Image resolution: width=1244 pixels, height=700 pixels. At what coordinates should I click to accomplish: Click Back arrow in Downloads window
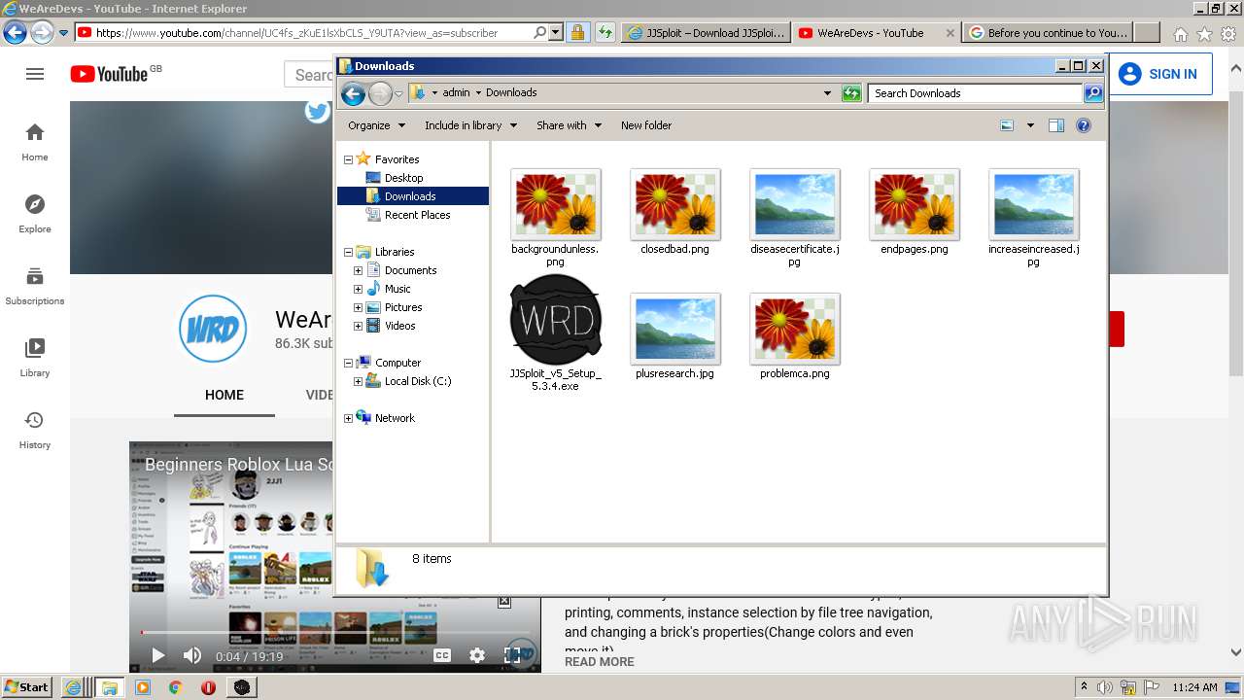click(x=353, y=93)
